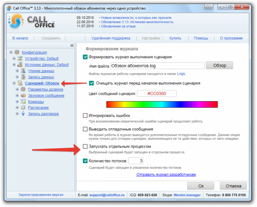Enable Запускать отдельным процессом checkbox
The image size is (257, 207).
click(85, 146)
